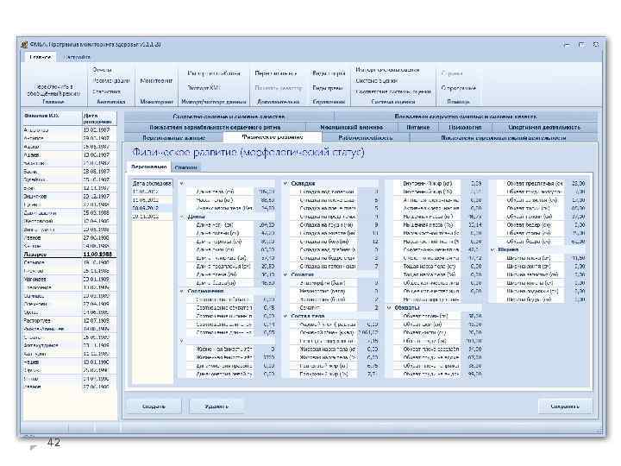Viewport: 621px width, 466px height.
Task: Click the Справка ribbon item
Action: coord(452,73)
